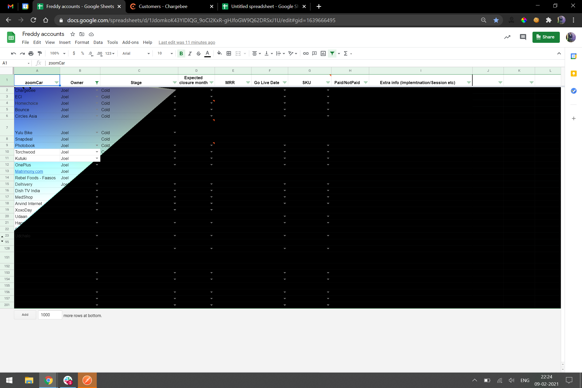Open Google Keep side panel icon
582x388 pixels.
click(573, 74)
